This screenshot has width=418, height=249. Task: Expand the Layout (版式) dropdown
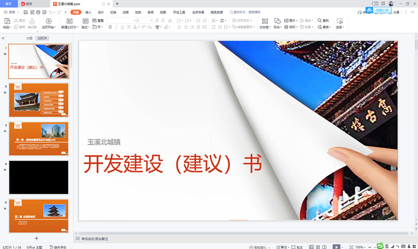(x=86, y=27)
